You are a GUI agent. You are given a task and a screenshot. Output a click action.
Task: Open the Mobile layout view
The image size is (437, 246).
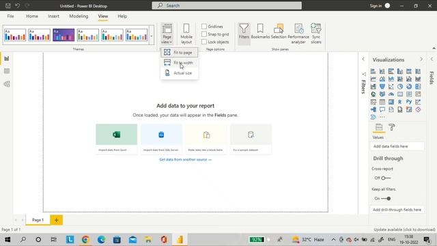[186, 33]
